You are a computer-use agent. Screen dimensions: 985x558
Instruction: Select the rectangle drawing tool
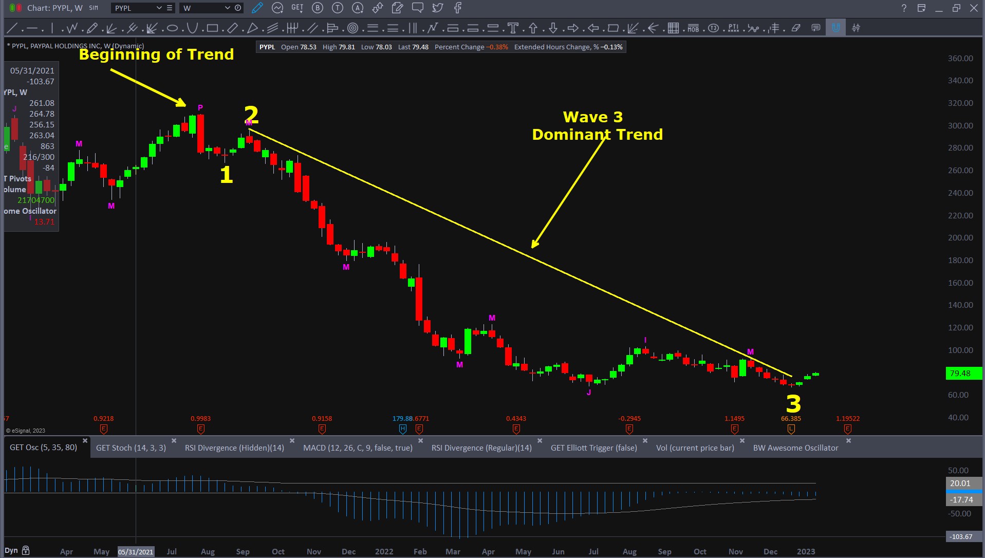(x=212, y=28)
